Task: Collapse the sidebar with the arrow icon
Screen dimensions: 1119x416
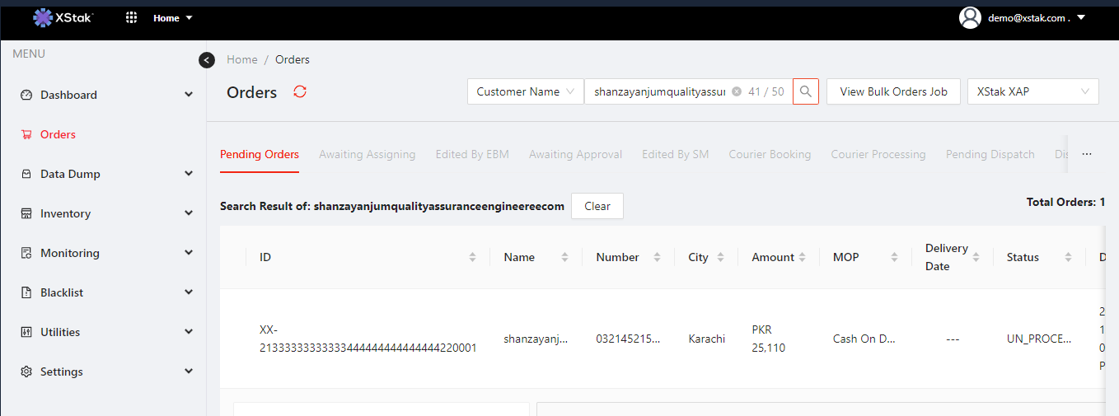Action: point(207,60)
